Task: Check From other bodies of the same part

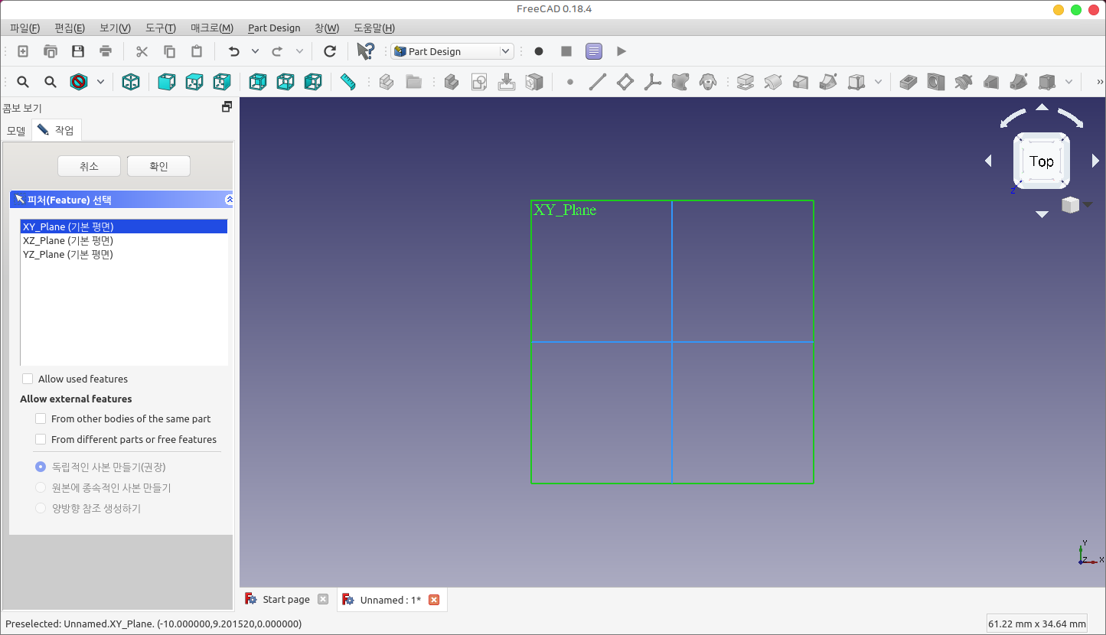Action: click(41, 418)
